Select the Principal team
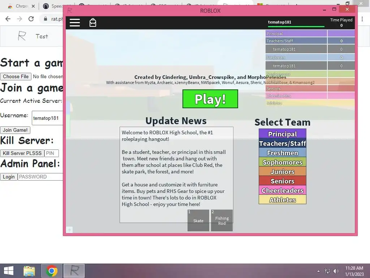 [283, 134]
